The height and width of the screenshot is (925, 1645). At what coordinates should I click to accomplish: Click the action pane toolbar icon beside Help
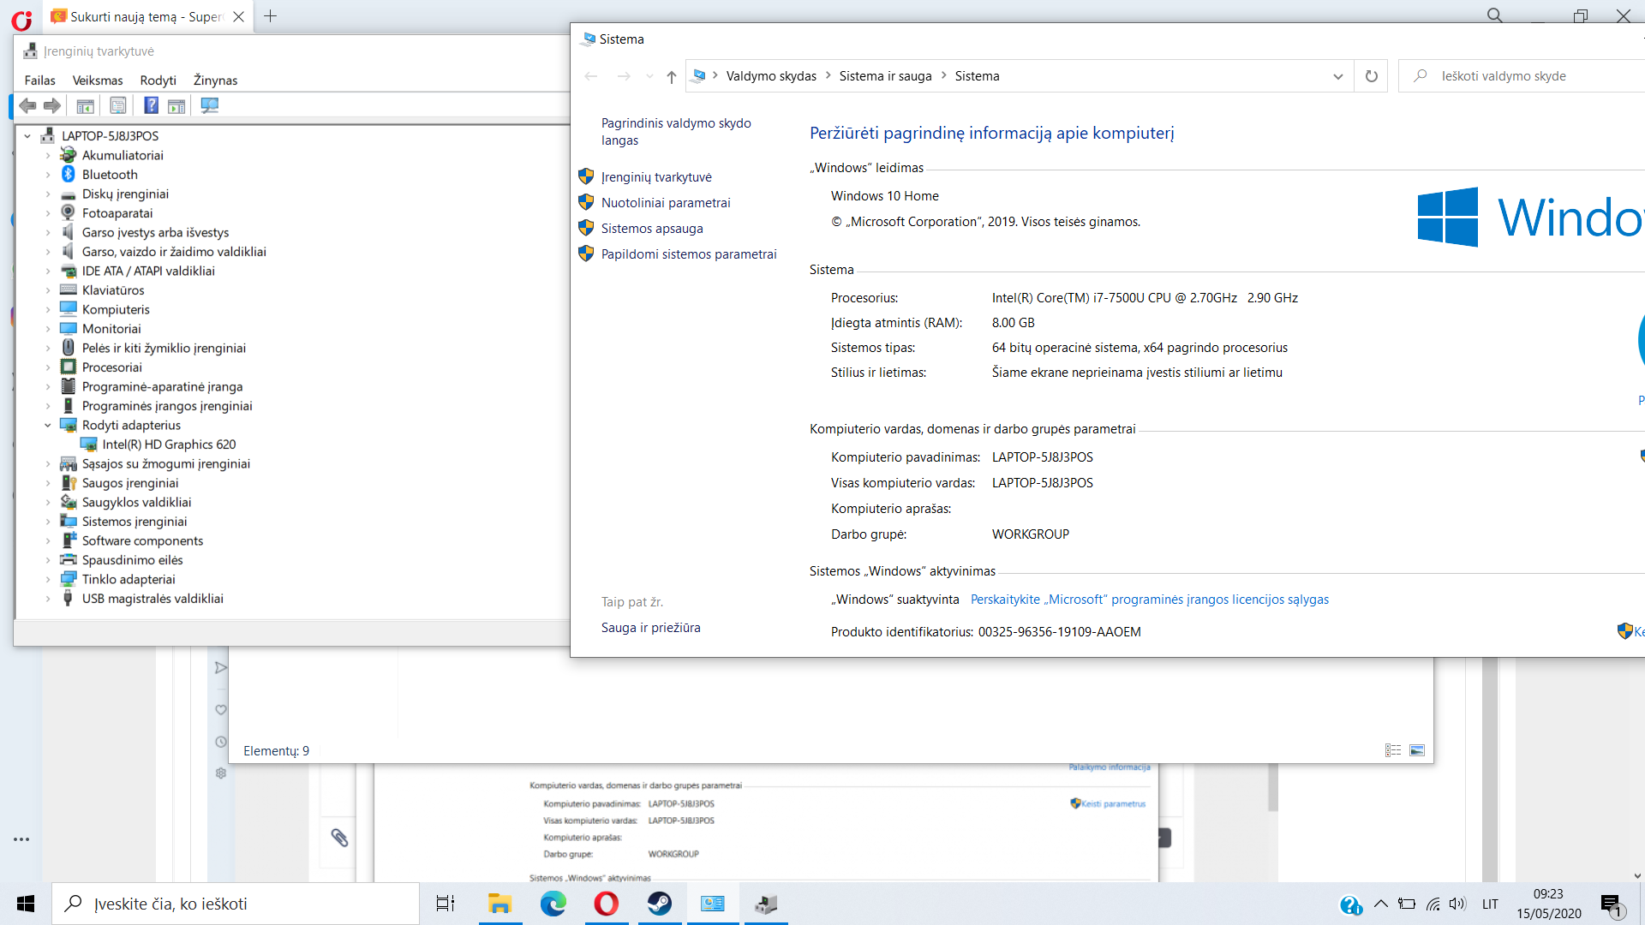(176, 105)
